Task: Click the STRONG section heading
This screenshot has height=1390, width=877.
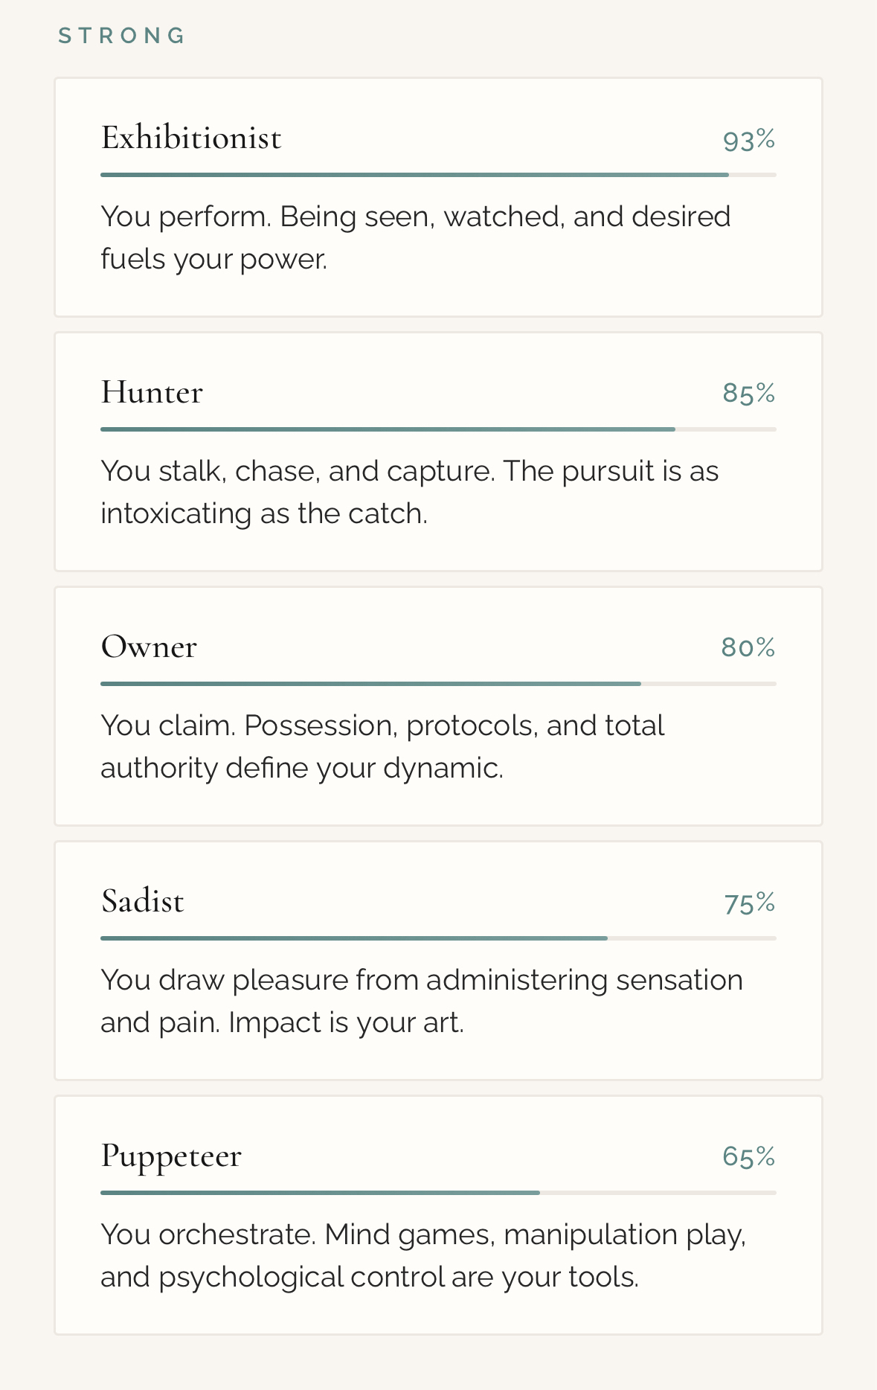Action: point(122,36)
